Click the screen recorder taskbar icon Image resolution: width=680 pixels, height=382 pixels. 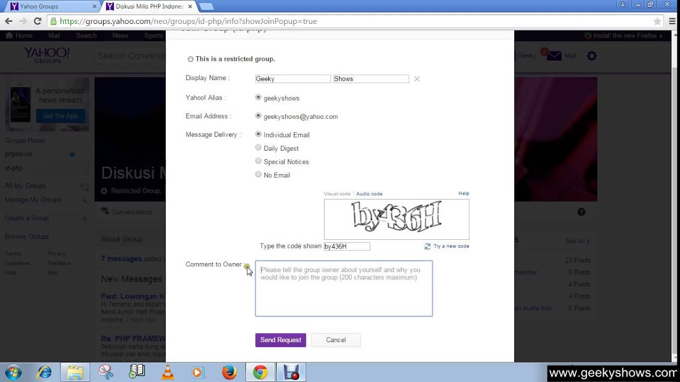pos(291,372)
